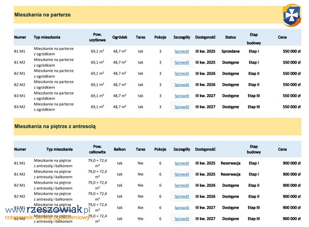Click 'Cena' header in upper floor table
This screenshot has height=227, width=309.
pos(282,149)
